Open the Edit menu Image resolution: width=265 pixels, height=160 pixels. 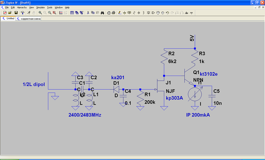(x=13, y=7)
